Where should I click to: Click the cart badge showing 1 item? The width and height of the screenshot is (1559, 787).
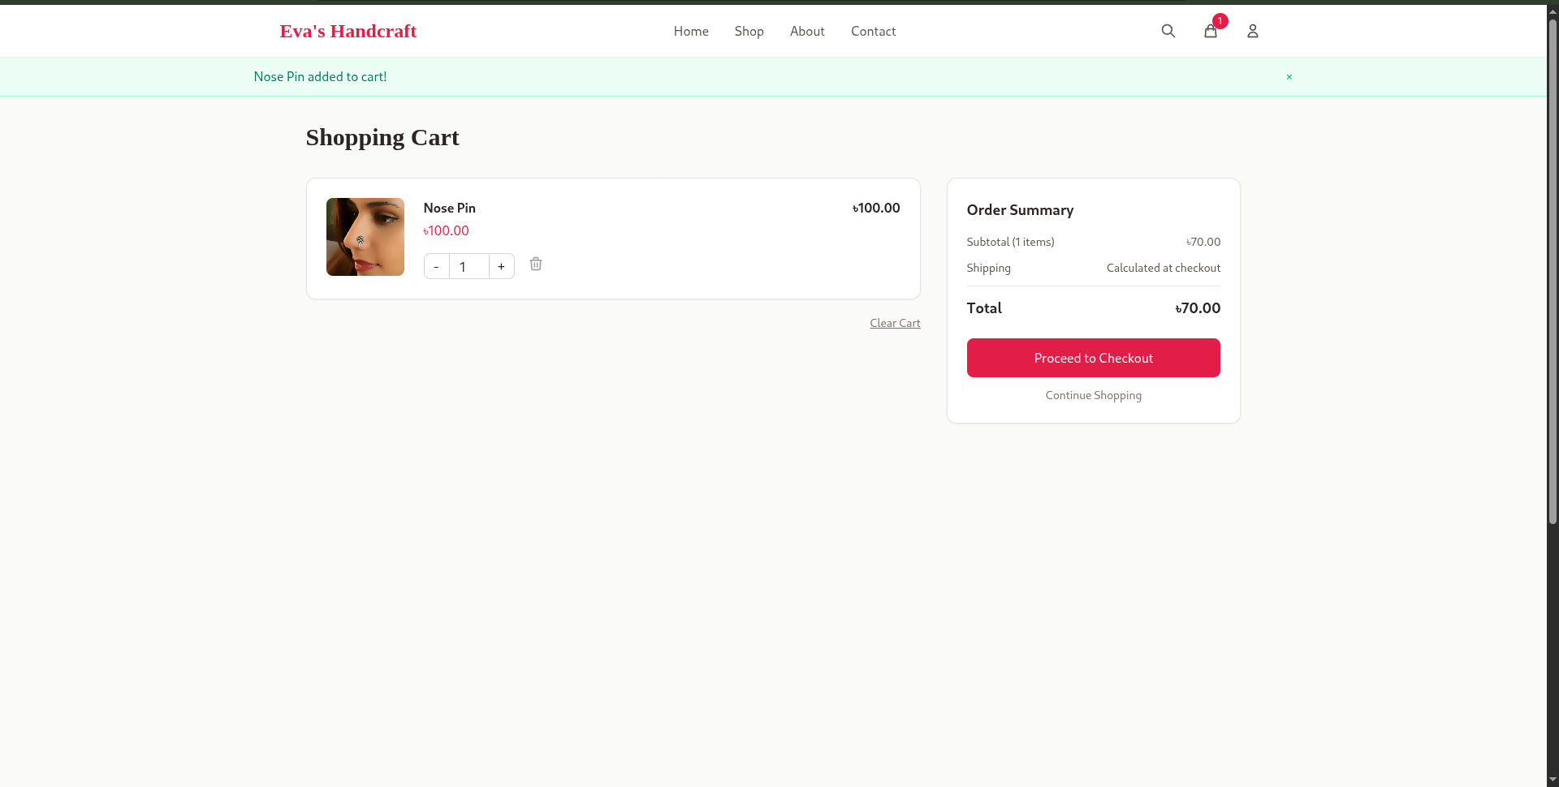[x=1220, y=21]
